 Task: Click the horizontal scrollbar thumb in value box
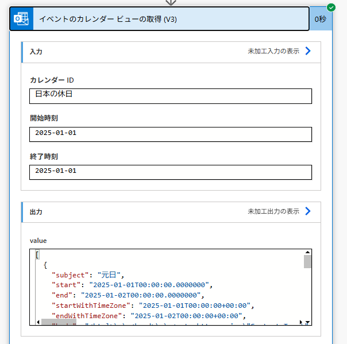pos(59,322)
